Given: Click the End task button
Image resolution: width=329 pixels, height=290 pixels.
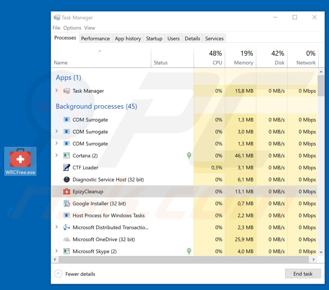Looking at the screenshot, I should (x=303, y=274).
